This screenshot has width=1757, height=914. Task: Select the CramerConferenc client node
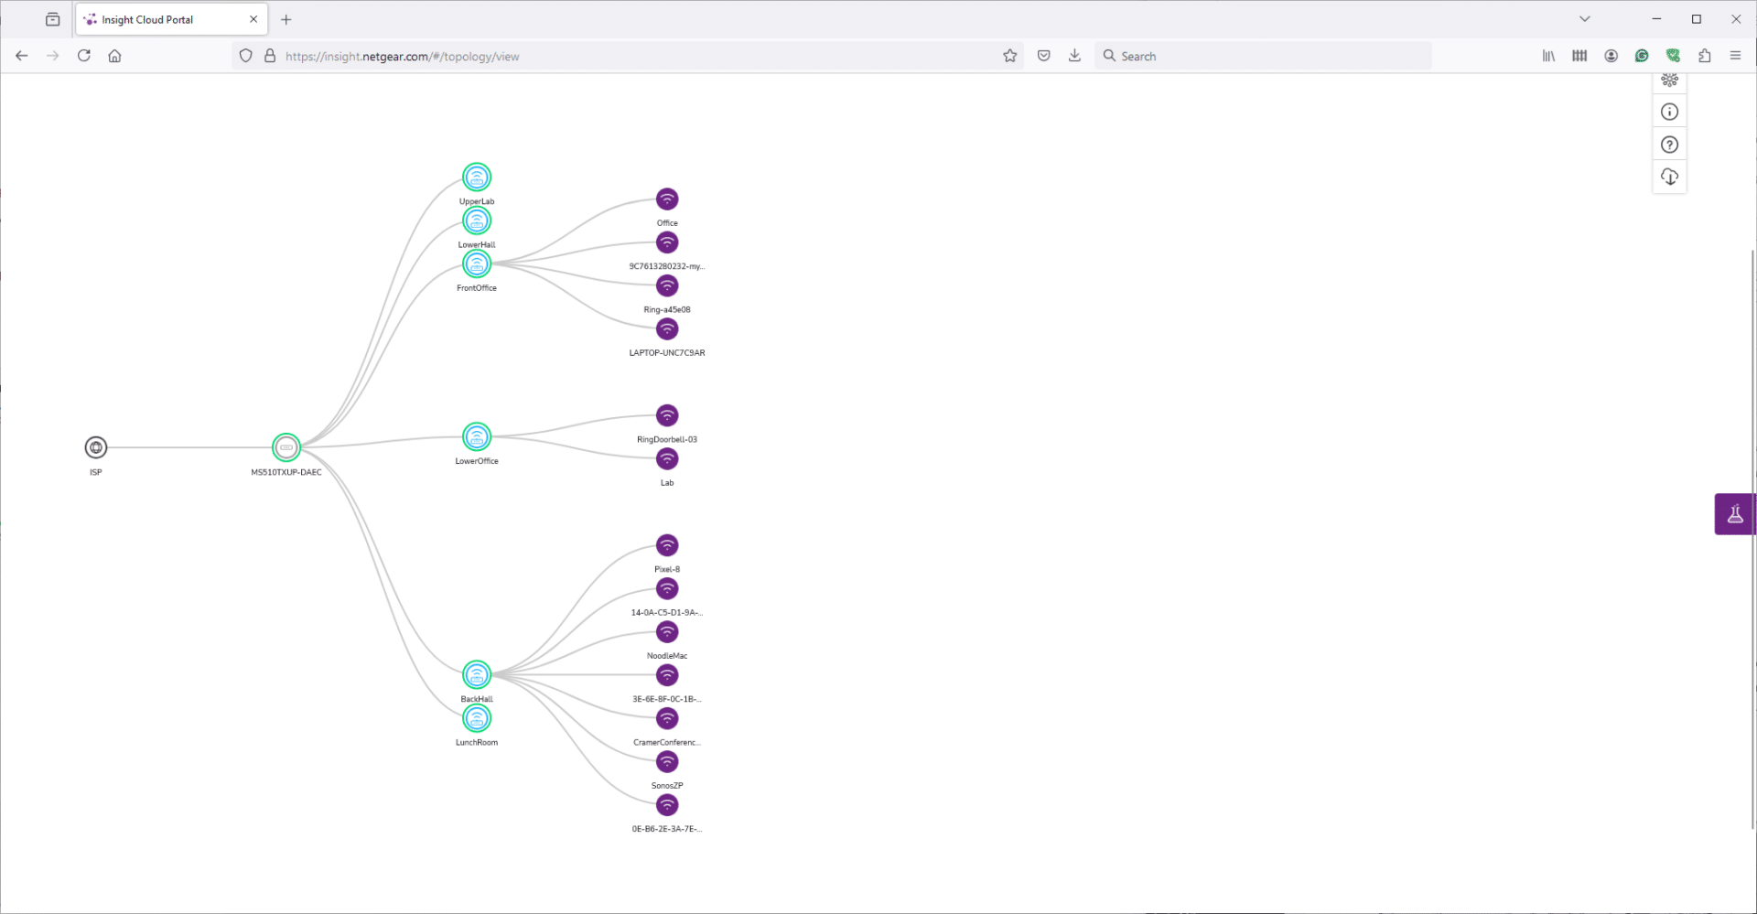667,718
